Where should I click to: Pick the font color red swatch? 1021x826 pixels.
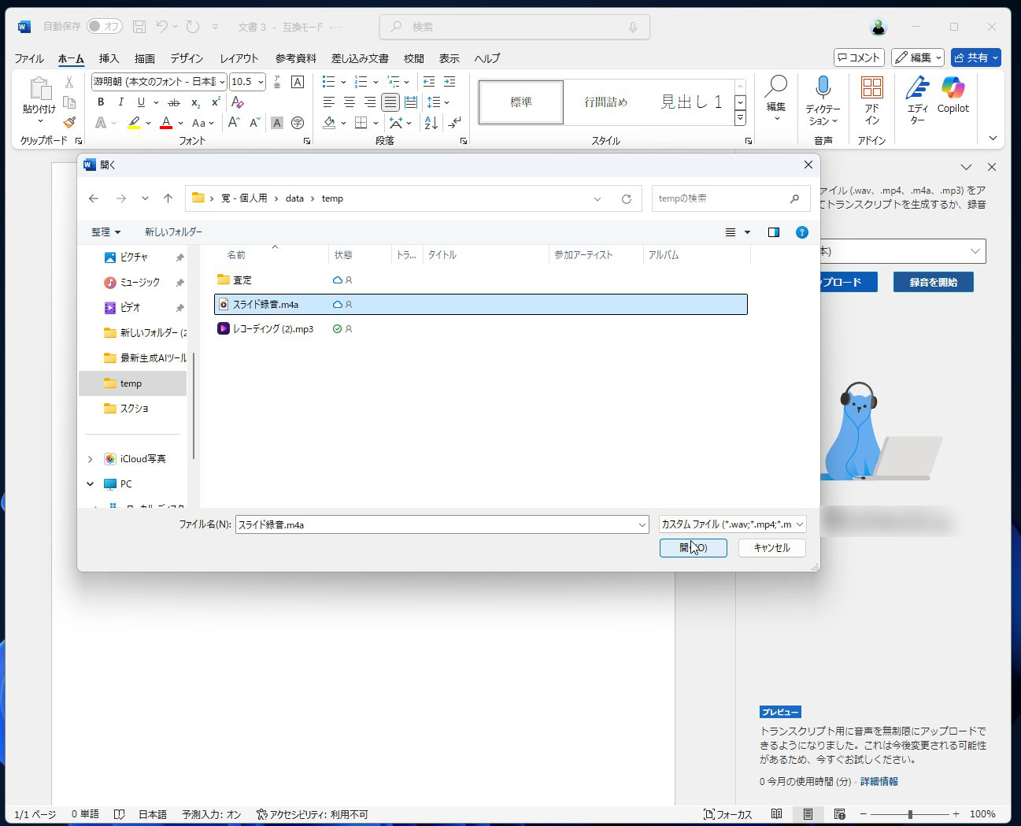[166, 123]
